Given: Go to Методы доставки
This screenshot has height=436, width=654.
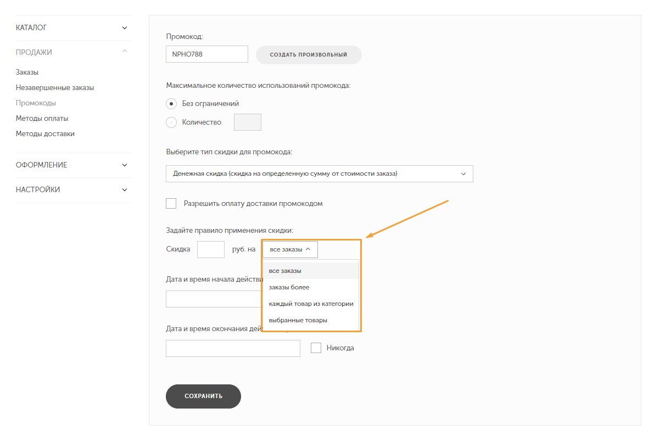Looking at the screenshot, I should (45, 134).
